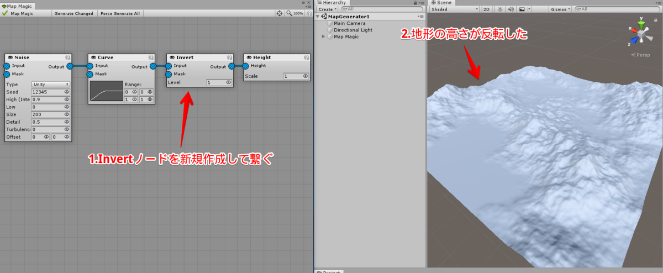The width and height of the screenshot is (663, 273).
Task: Open help for the Height node
Action: (x=306, y=57)
